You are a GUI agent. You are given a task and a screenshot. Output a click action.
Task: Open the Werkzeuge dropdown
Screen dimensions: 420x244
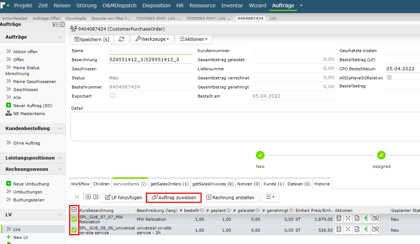152,39
